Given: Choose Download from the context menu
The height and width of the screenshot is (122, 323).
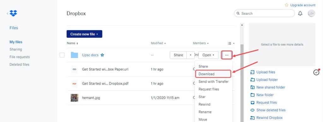Looking at the screenshot, I should (213, 74).
